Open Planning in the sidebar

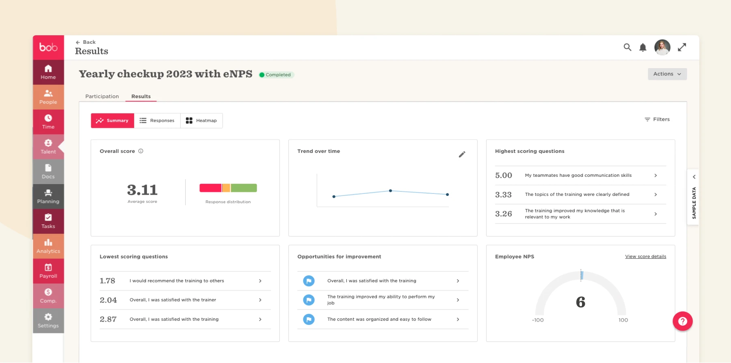click(x=48, y=197)
